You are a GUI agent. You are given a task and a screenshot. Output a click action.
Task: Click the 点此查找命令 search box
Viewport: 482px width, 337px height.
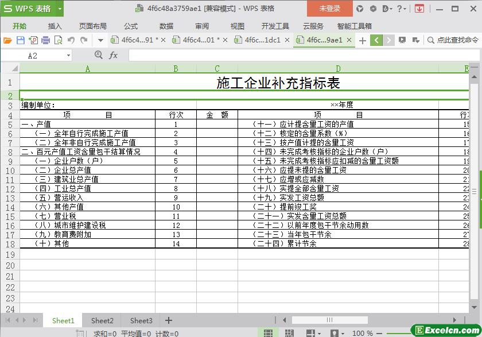[453, 40]
